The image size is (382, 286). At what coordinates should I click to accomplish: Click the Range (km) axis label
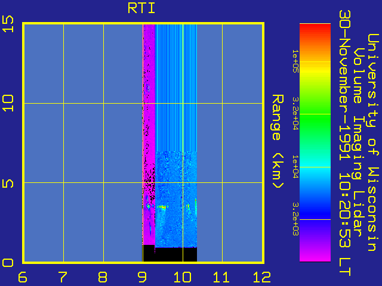tap(278, 141)
